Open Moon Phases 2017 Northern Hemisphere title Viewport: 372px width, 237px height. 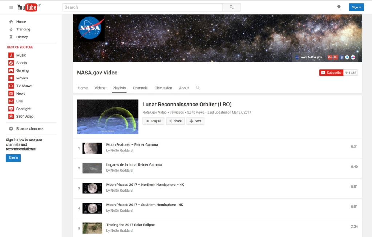145,185
